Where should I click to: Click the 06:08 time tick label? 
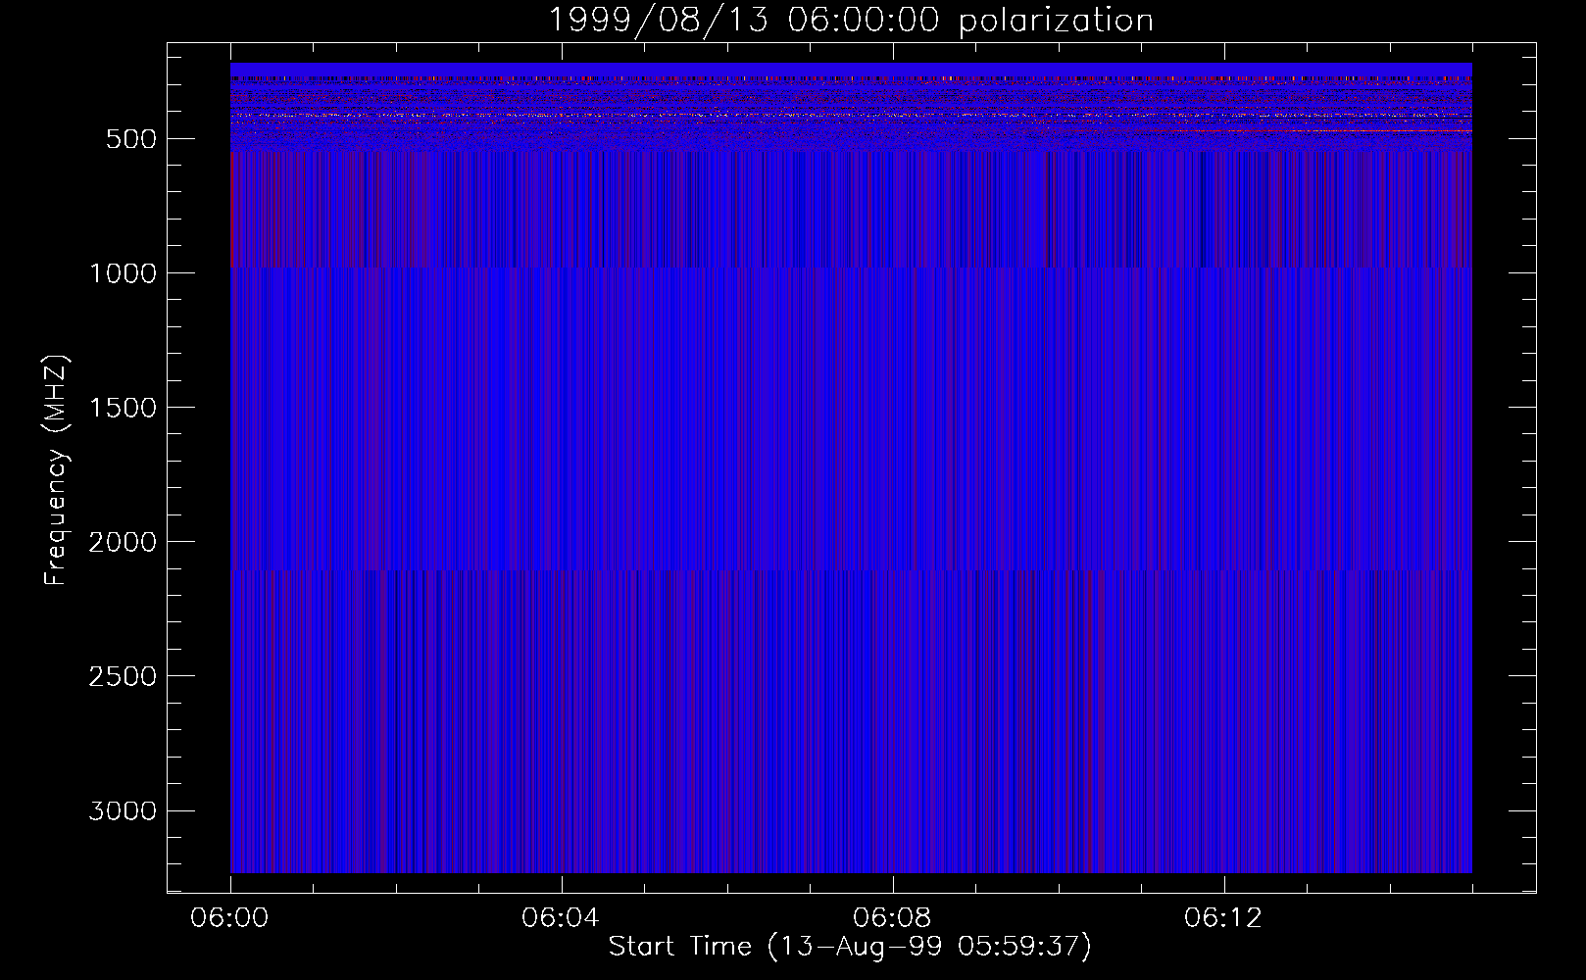[x=892, y=918]
